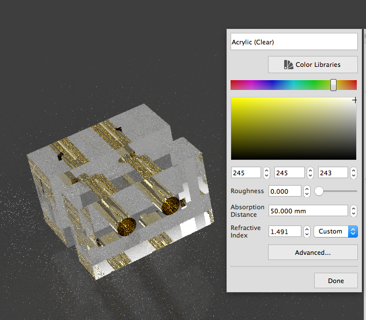Click the rendered acrylic block model
This screenshot has height=320, width=366.
[120, 191]
